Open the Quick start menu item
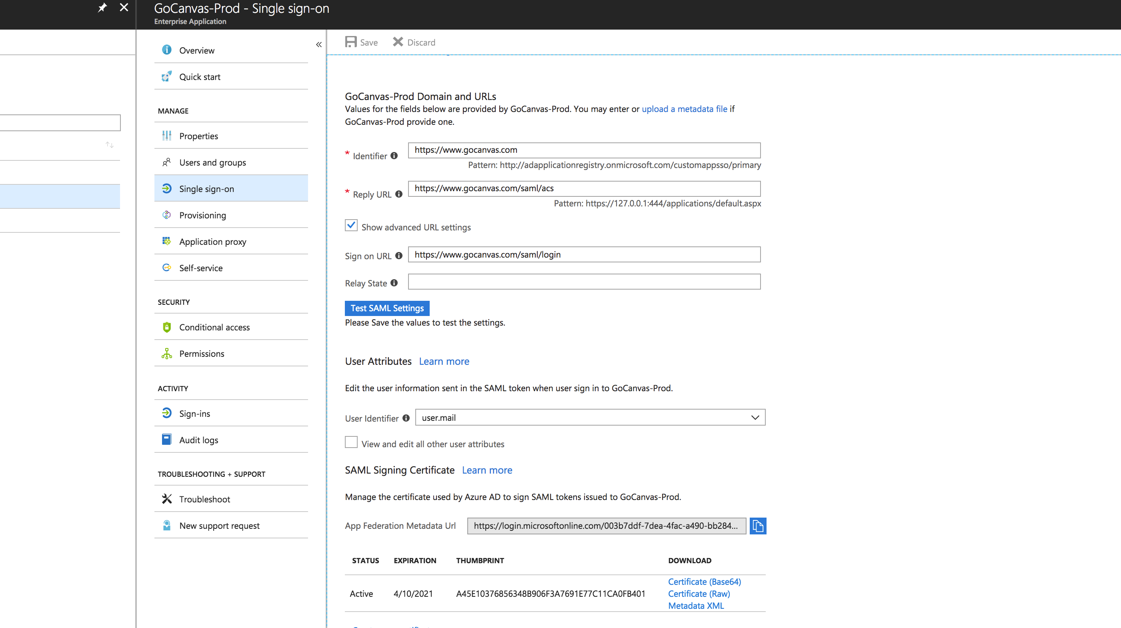The height and width of the screenshot is (628, 1121). point(231,76)
